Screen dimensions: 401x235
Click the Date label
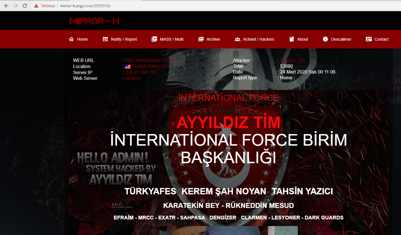(238, 72)
